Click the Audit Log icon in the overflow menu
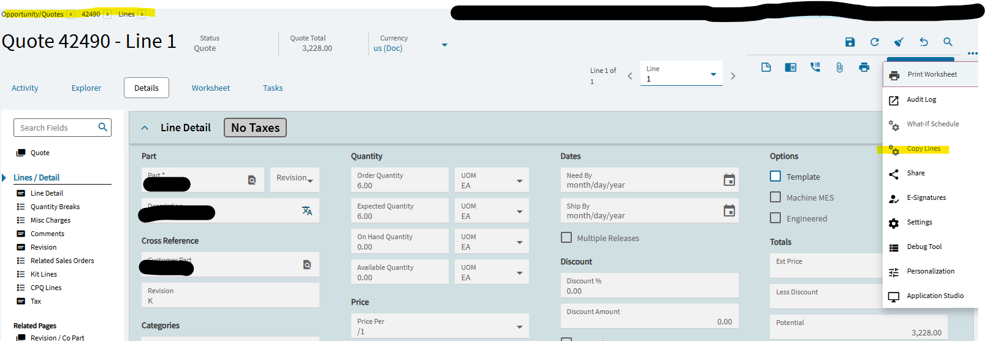 point(894,100)
